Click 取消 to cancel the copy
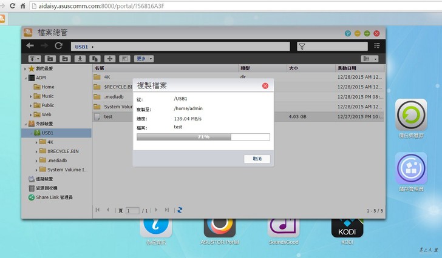Image resolution: width=442 pixels, height=258 pixels. [x=256, y=159]
